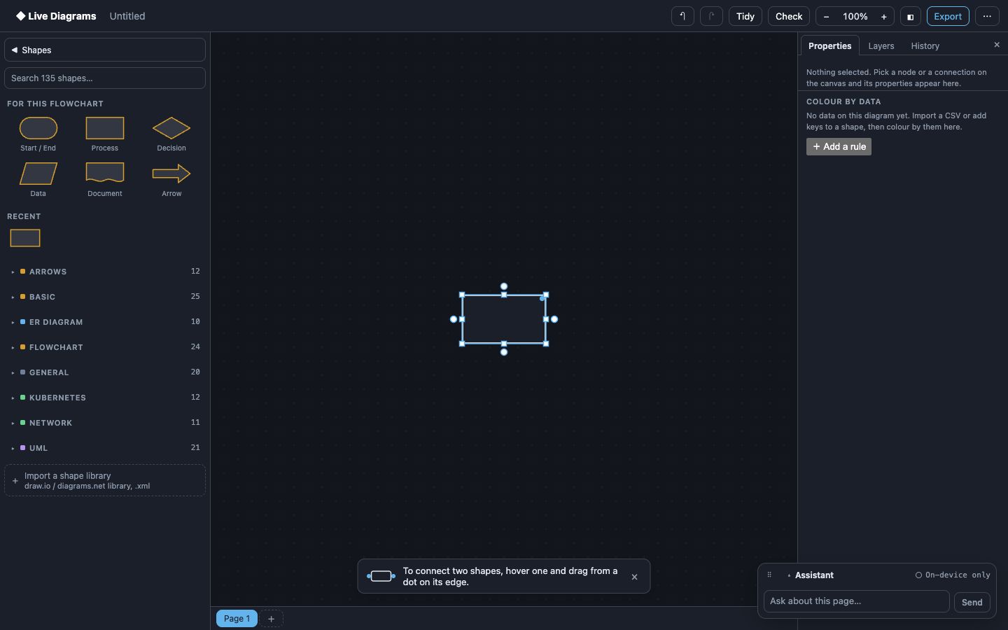Pick the Process rectangle shape
Screen dimensions: 1008x630
click(x=105, y=134)
